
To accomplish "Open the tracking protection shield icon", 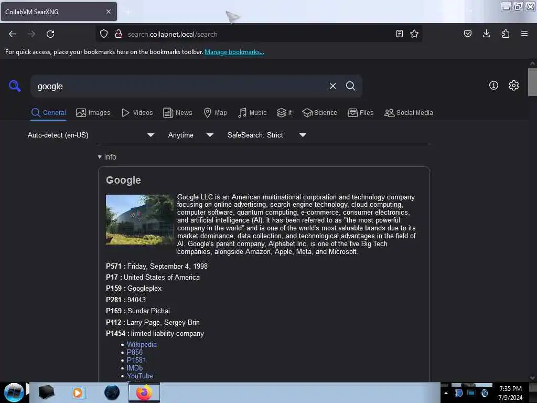I will (104, 34).
